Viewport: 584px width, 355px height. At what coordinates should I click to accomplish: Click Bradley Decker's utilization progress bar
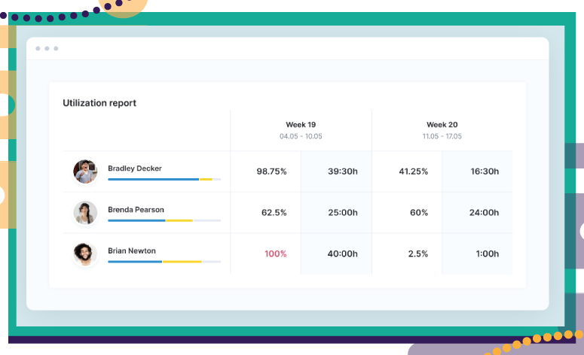point(164,180)
